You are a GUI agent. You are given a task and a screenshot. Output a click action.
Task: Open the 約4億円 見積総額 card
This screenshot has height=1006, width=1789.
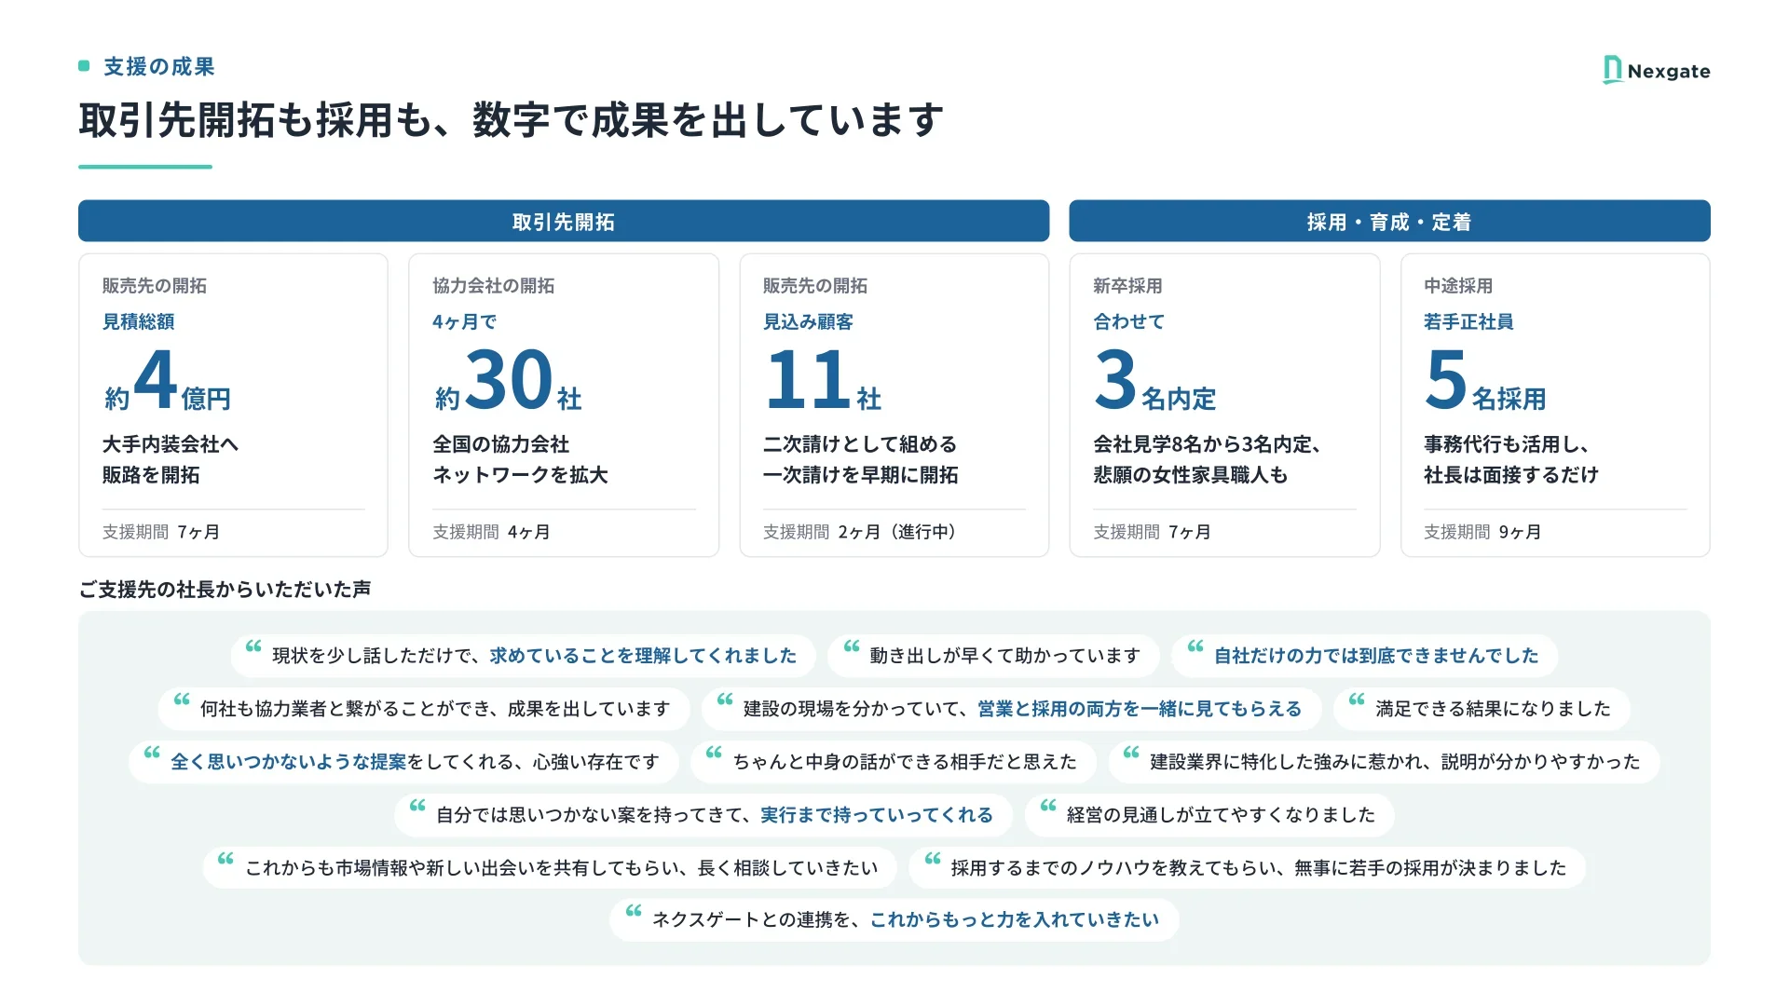(233, 405)
